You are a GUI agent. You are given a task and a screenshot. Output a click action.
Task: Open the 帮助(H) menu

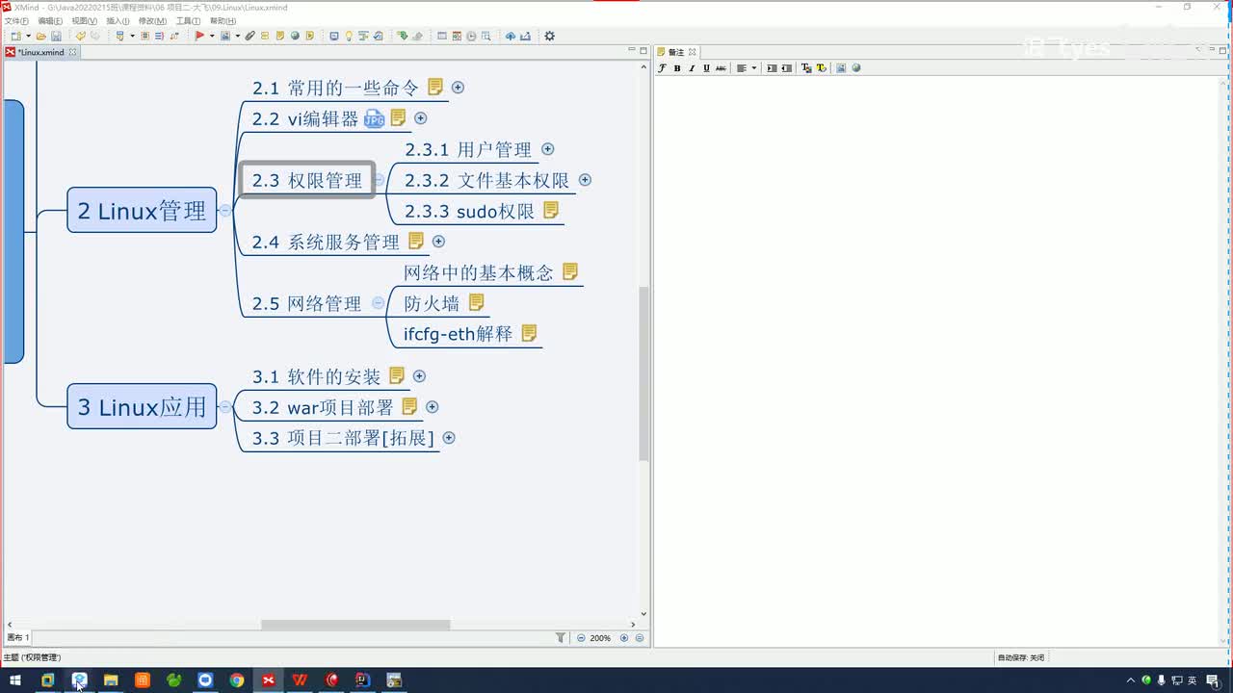click(223, 20)
